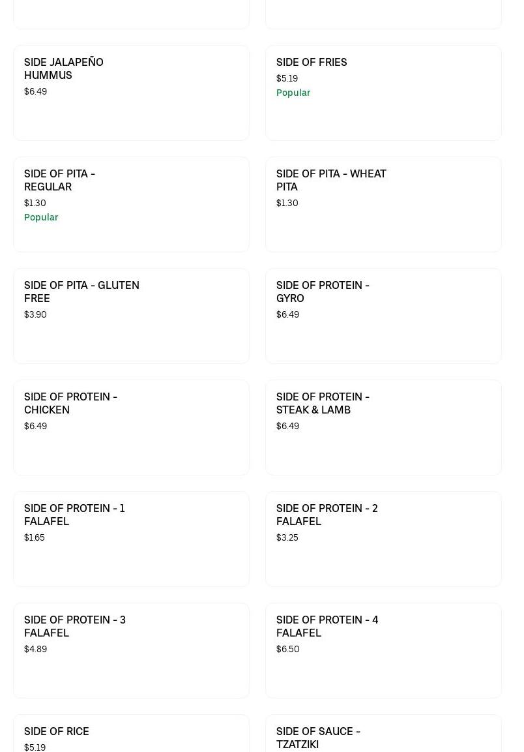This screenshot has width=524, height=752.
Task: Click the $3.90 gluten free pita price
Action: pos(35,314)
